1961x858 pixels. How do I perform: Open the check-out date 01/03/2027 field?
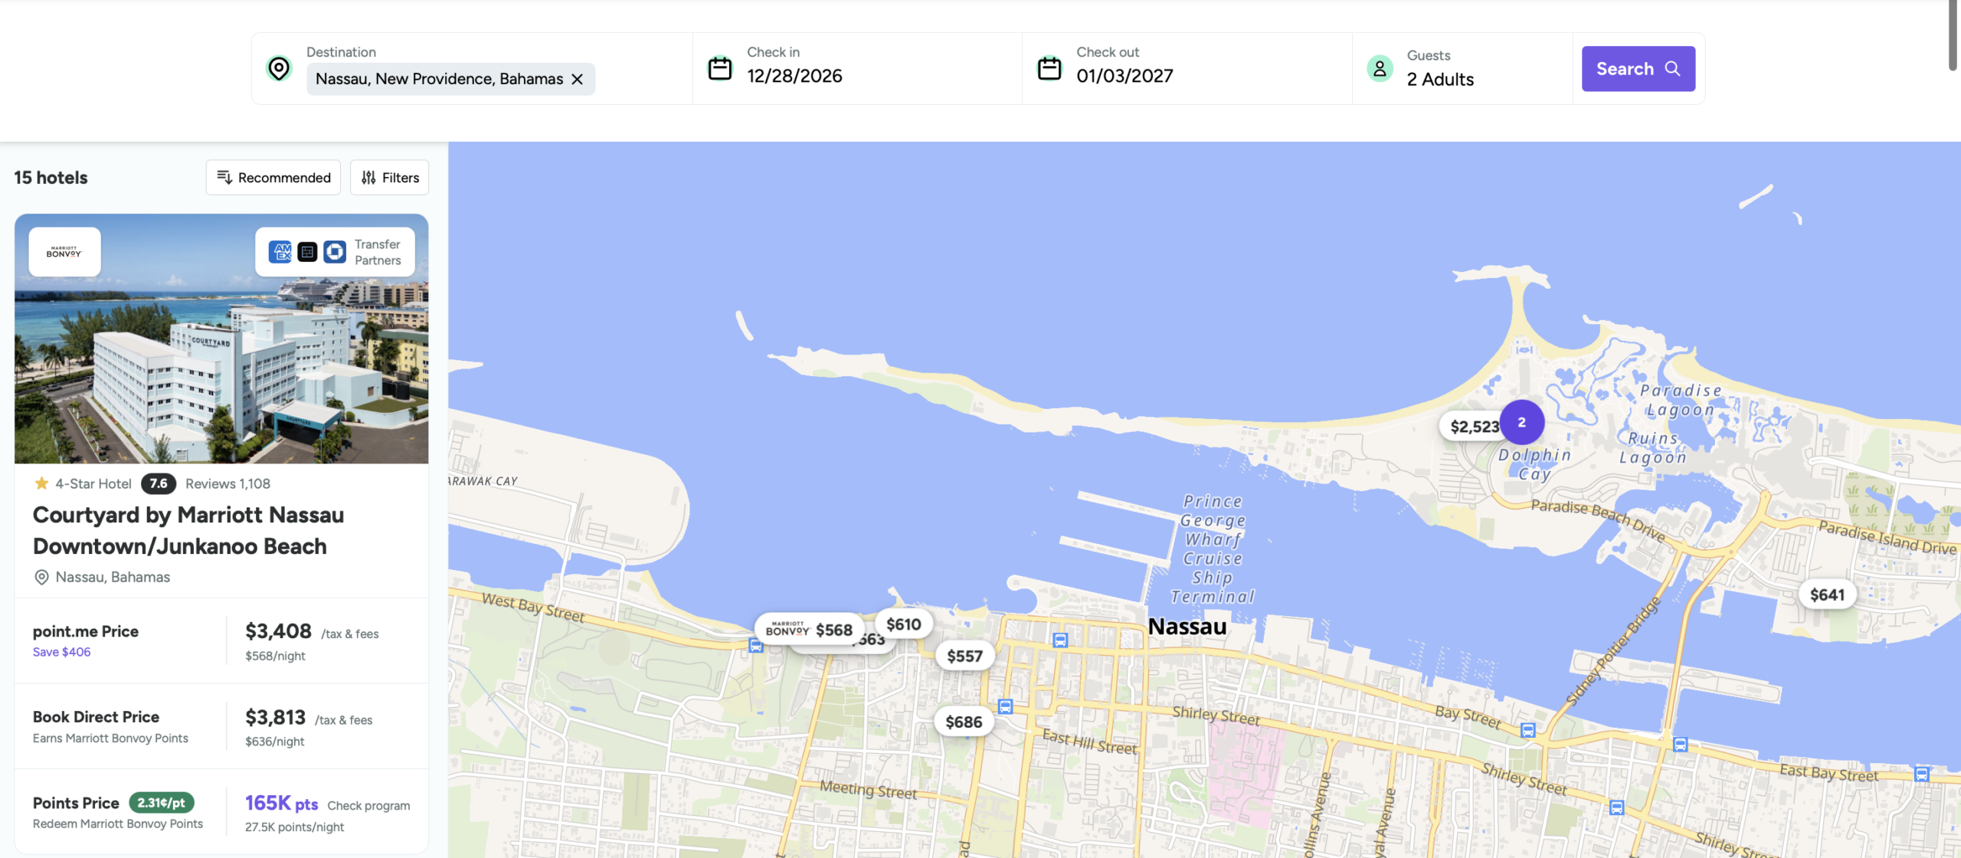tap(1187, 68)
